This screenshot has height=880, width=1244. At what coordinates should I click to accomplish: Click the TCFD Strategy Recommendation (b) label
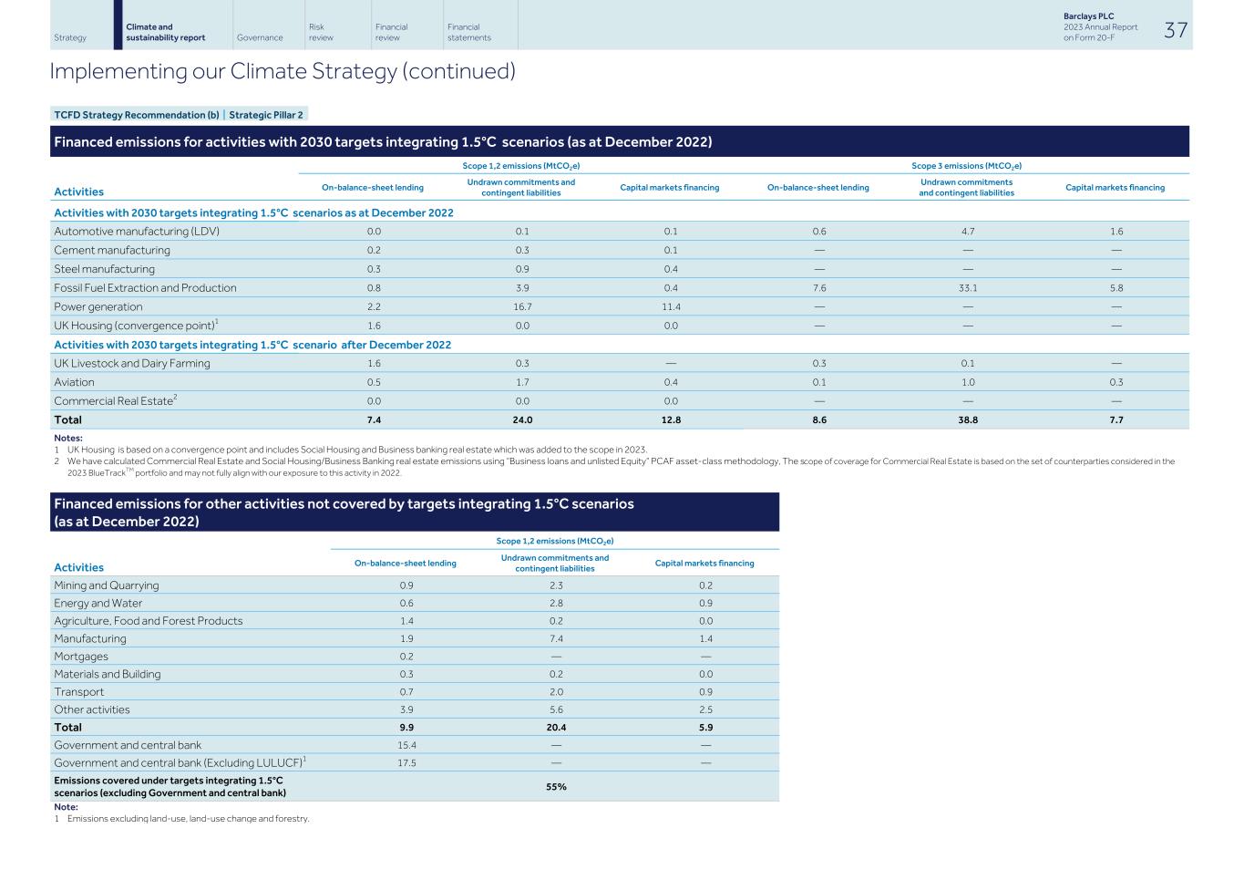tap(137, 114)
